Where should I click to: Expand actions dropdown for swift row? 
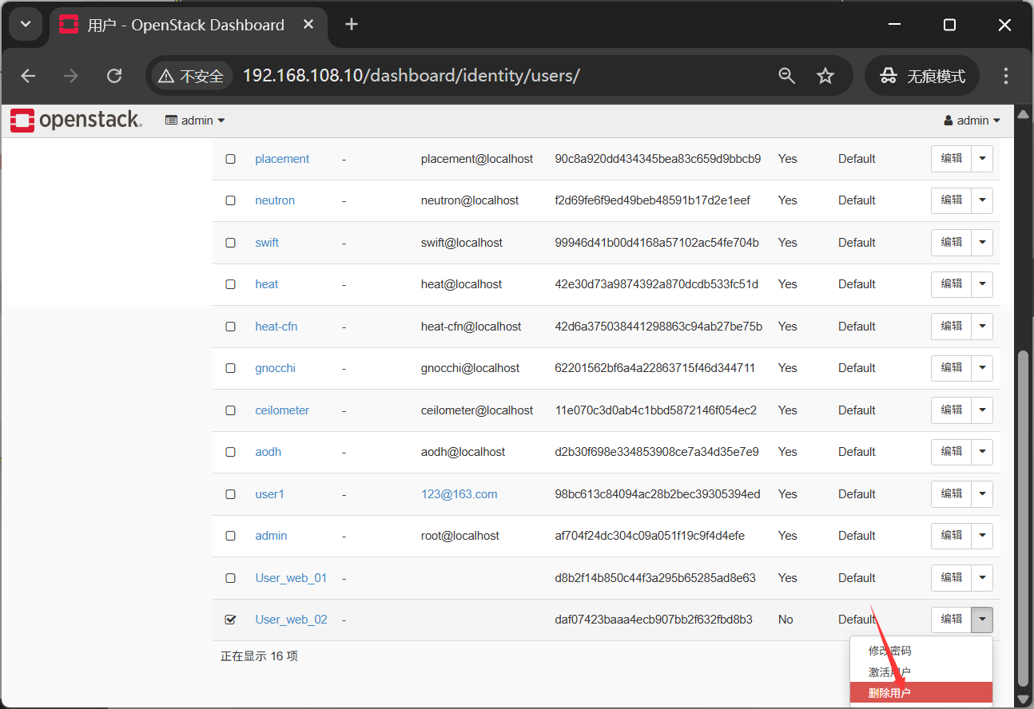click(x=982, y=243)
